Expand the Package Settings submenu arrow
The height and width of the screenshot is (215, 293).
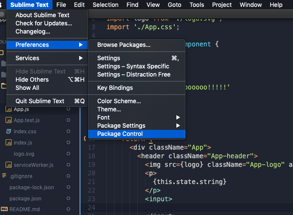[178, 126]
